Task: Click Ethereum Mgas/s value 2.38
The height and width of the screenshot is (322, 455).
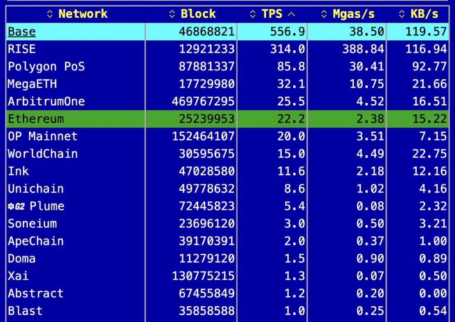Action: point(370,119)
